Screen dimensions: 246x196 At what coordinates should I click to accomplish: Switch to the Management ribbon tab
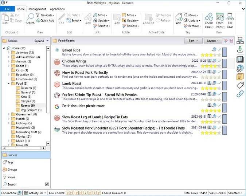[37, 9]
